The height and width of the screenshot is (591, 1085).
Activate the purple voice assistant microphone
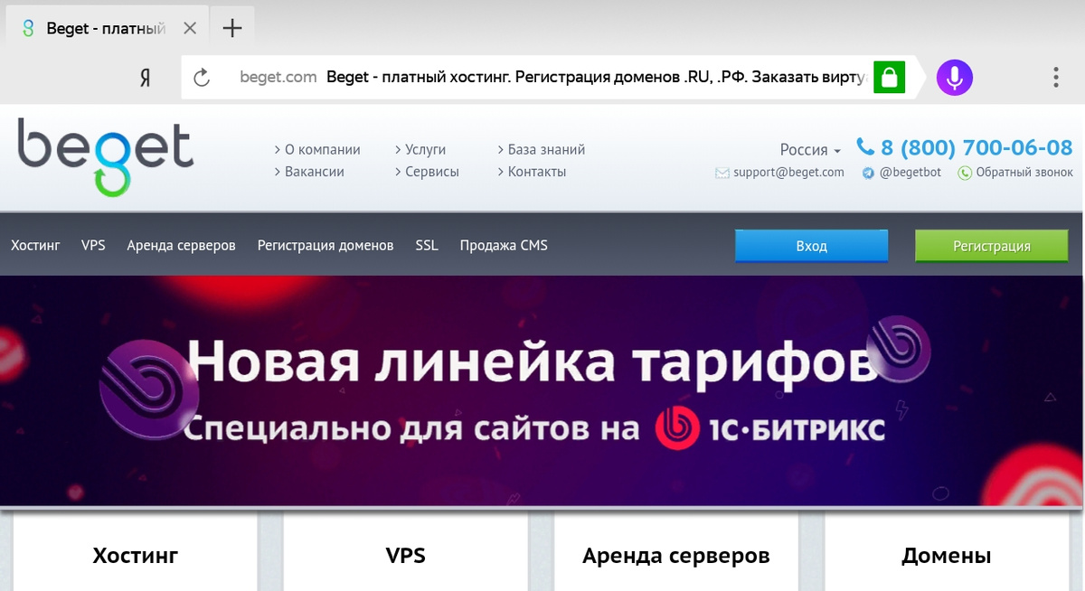[954, 78]
